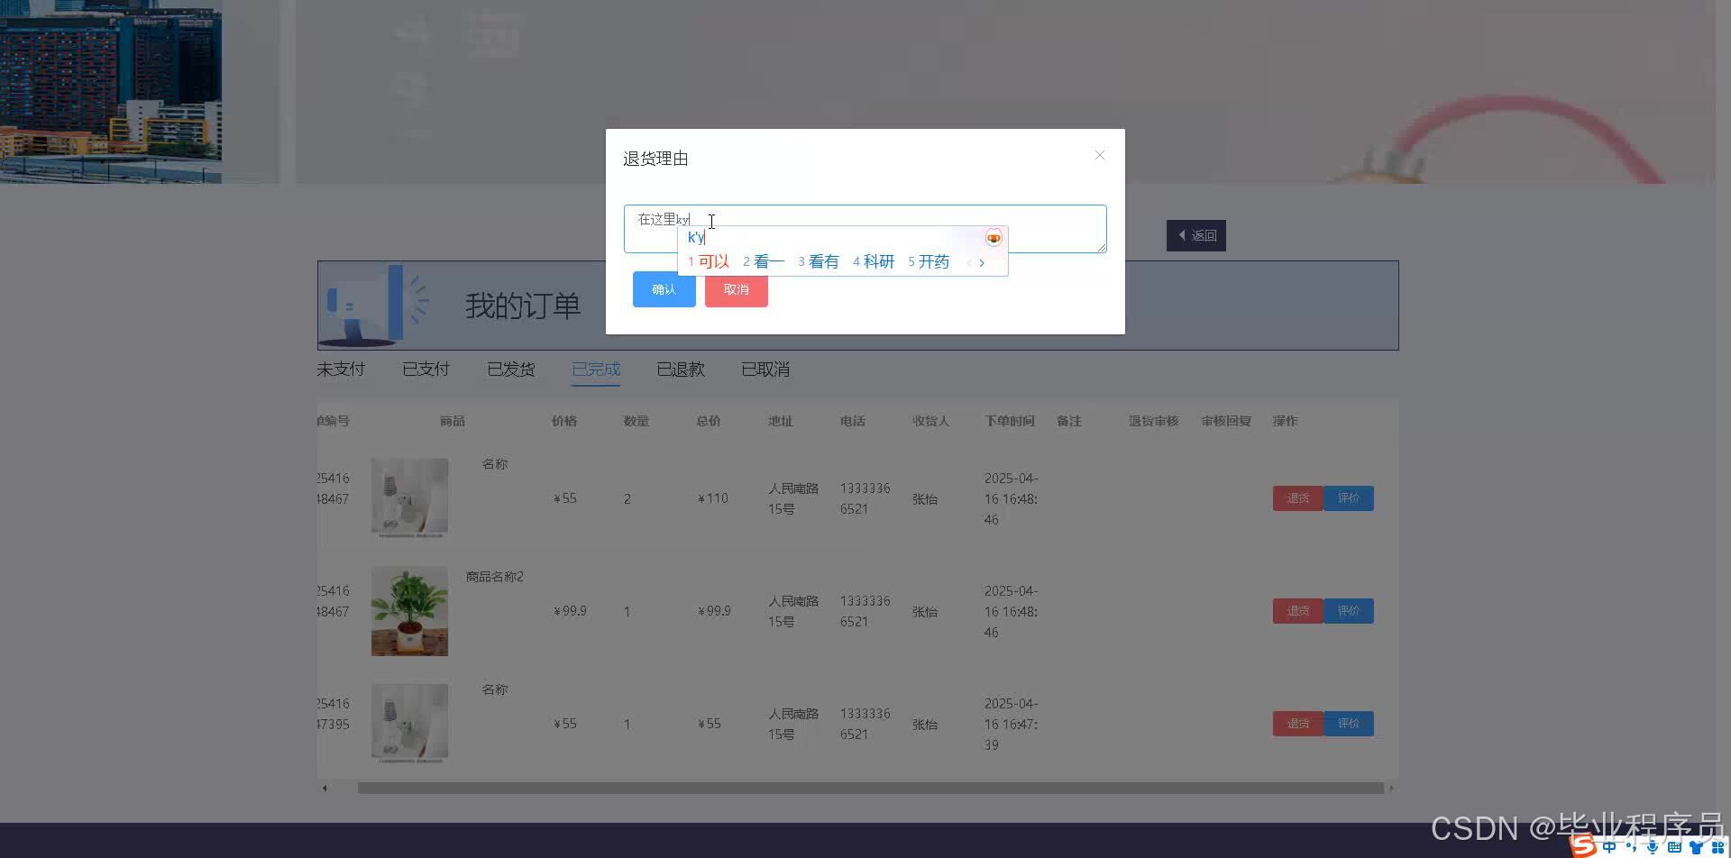Pick IME candidate 5 开药
This screenshot has width=1731, height=858.
pyautogui.click(x=929, y=261)
